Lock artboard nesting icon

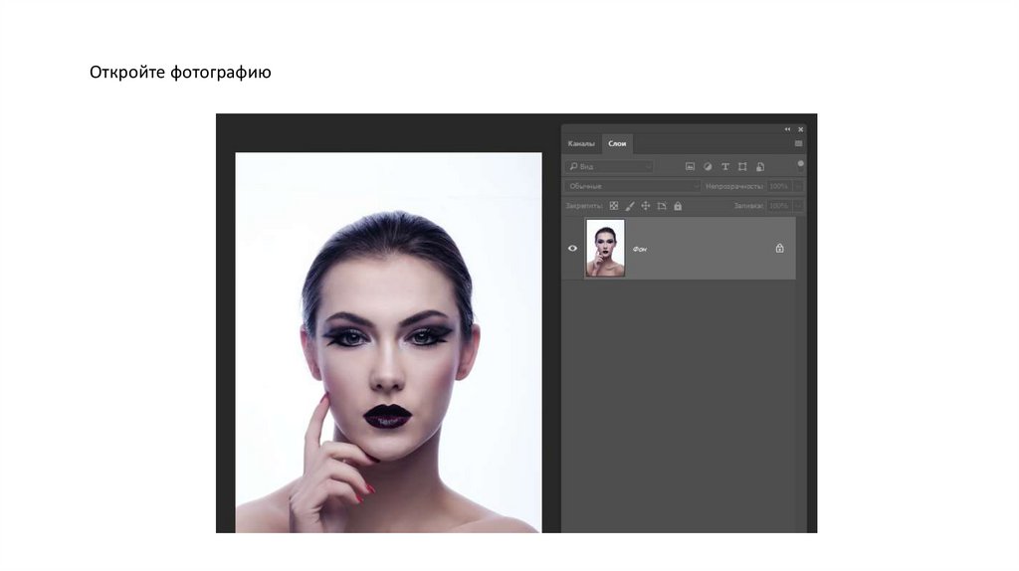coord(662,206)
